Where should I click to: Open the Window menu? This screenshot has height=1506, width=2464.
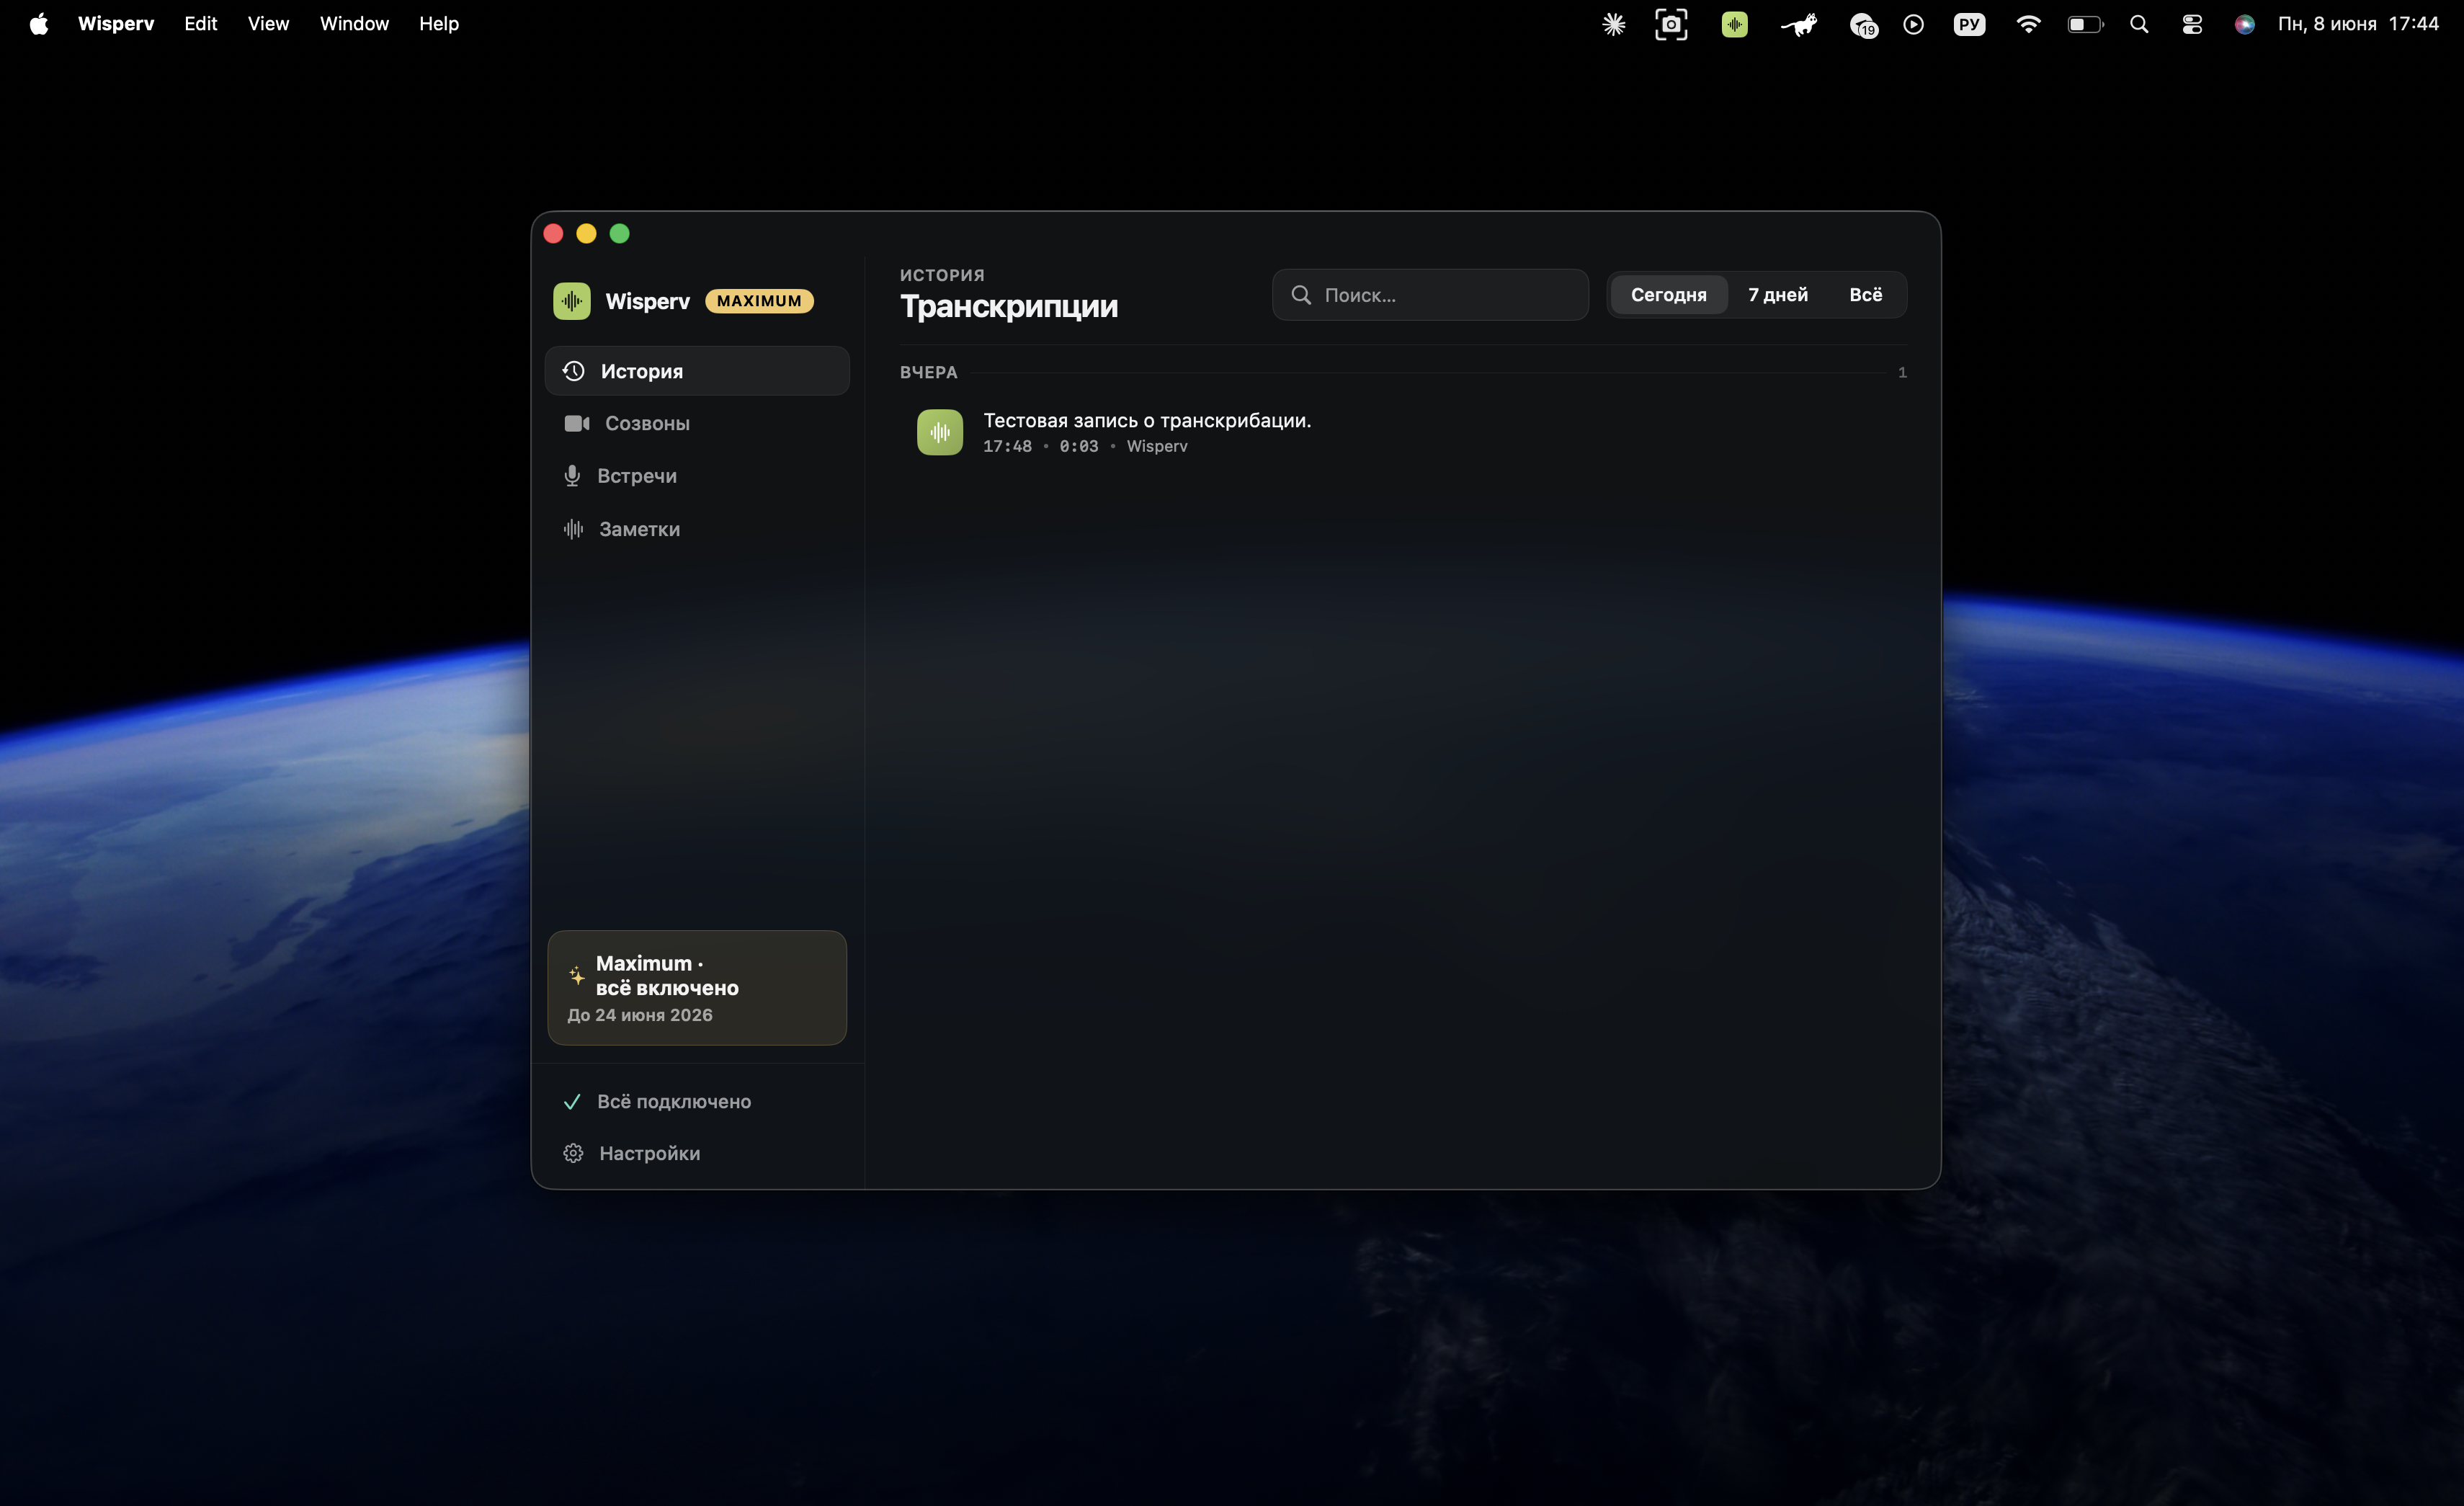(x=354, y=24)
